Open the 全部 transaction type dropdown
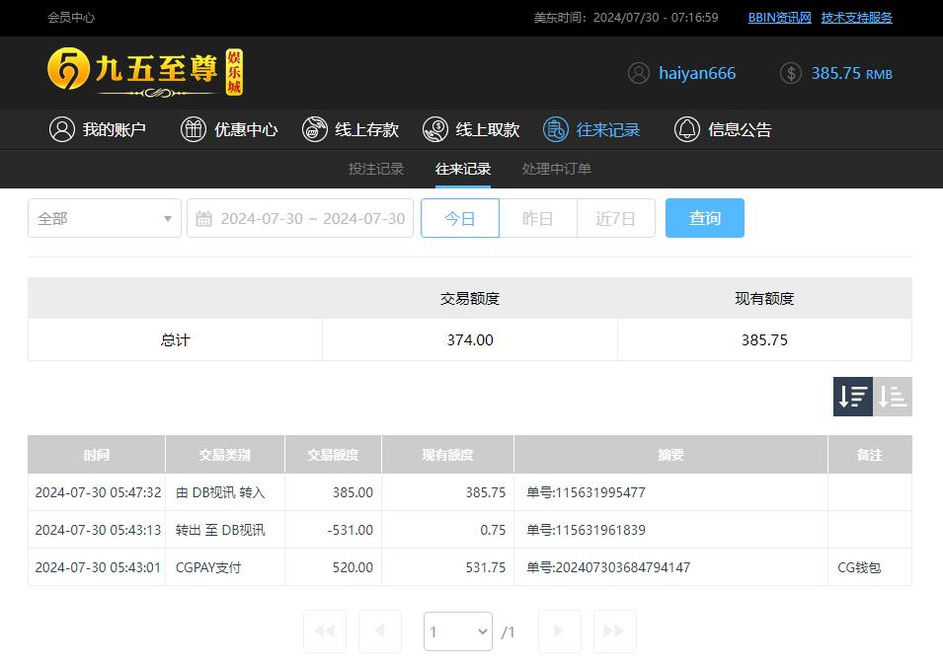This screenshot has height=666, width=943. click(x=104, y=218)
